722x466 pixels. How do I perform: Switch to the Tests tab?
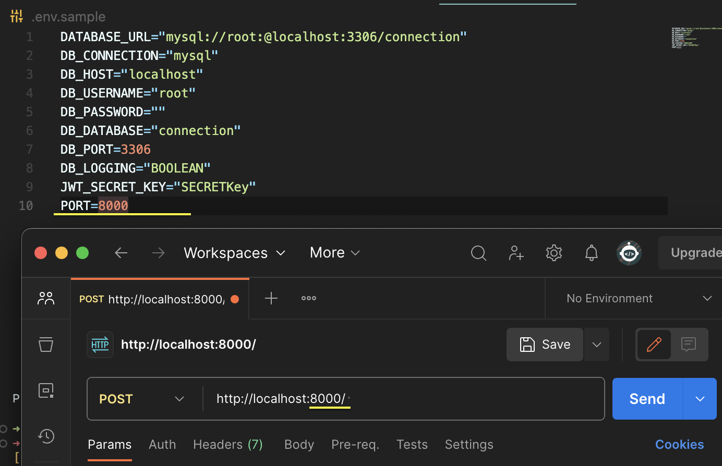coord(412,445)
